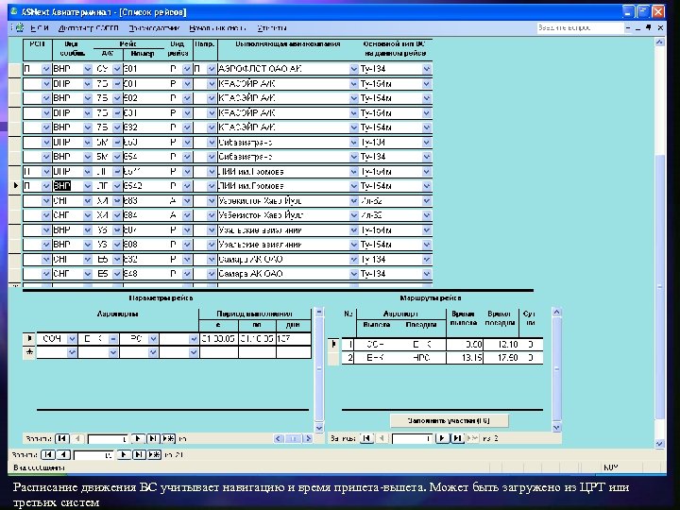Click flight number 6542 cell

click(140, 186)
